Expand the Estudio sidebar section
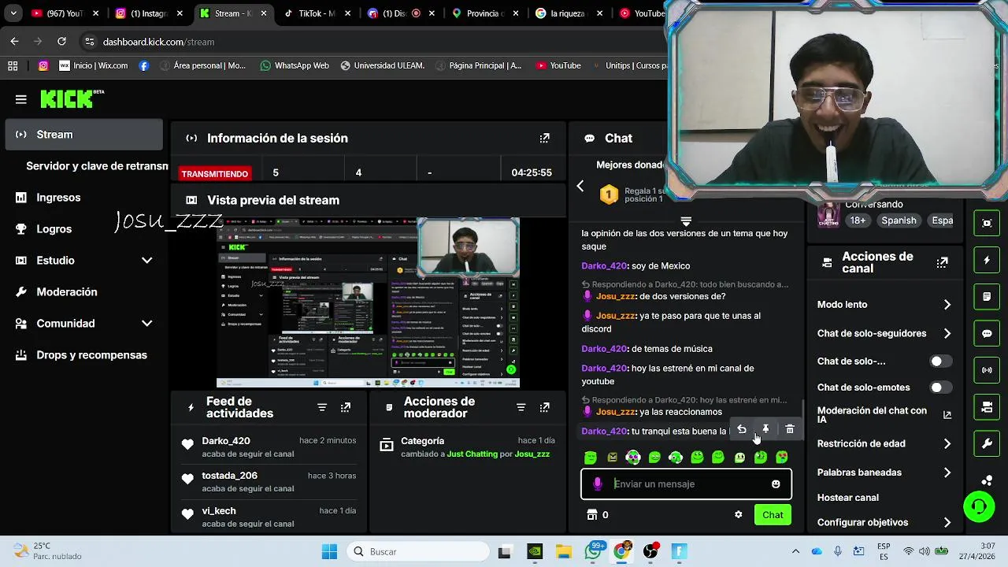 pos(146,261)
